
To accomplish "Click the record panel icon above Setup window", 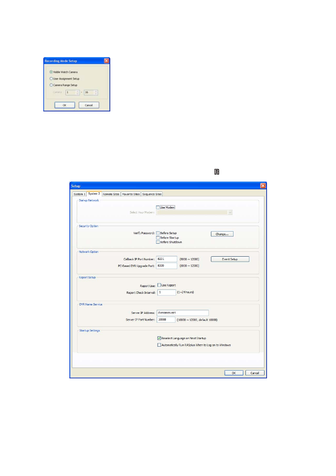I will [217, 172].
